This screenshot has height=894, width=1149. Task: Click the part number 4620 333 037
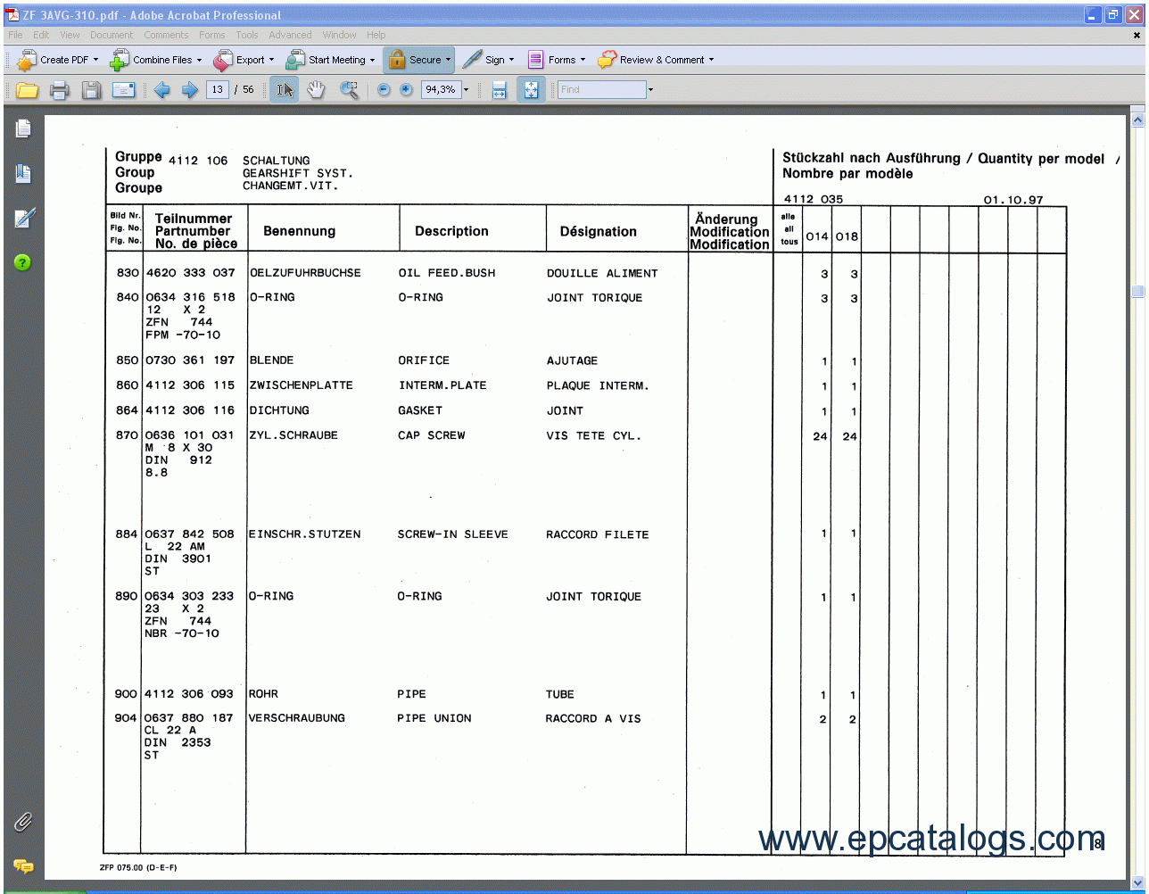pos(190,273)
